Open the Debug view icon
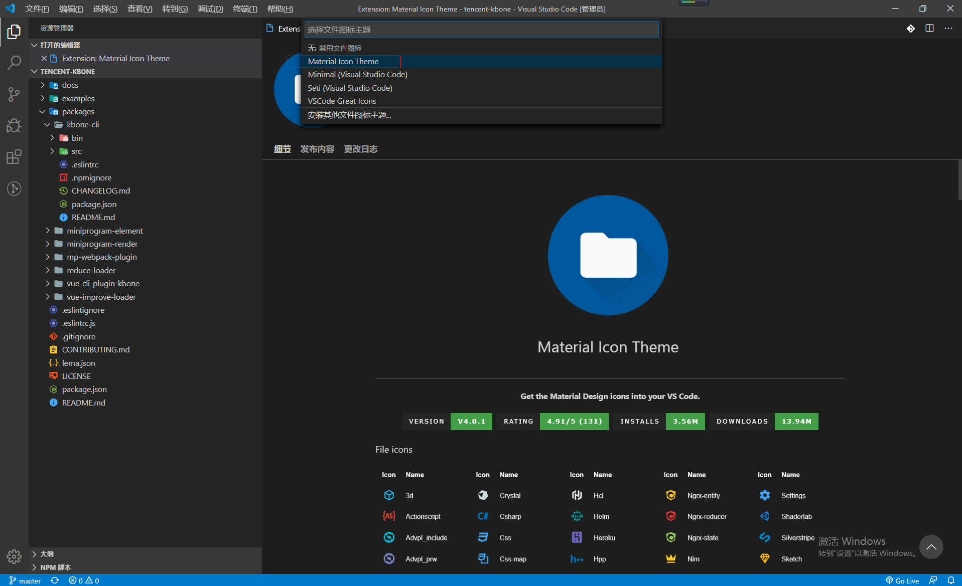Viewport: 962px width, 586px height. point(14,125)
